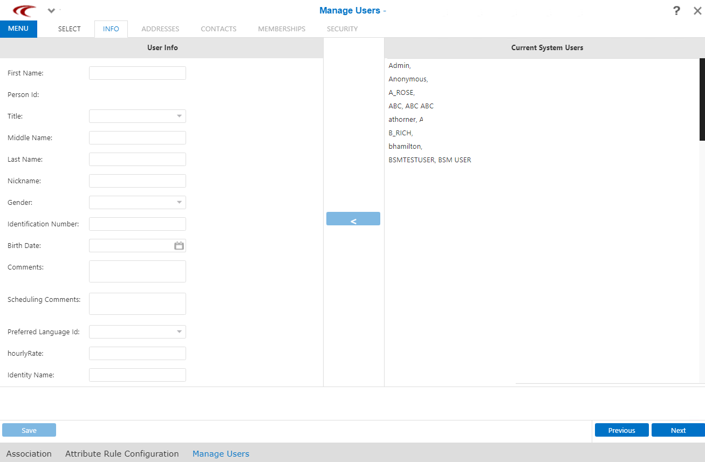705x462 pixels.
Task: Open the Association link
Action: tap(29, 453)
